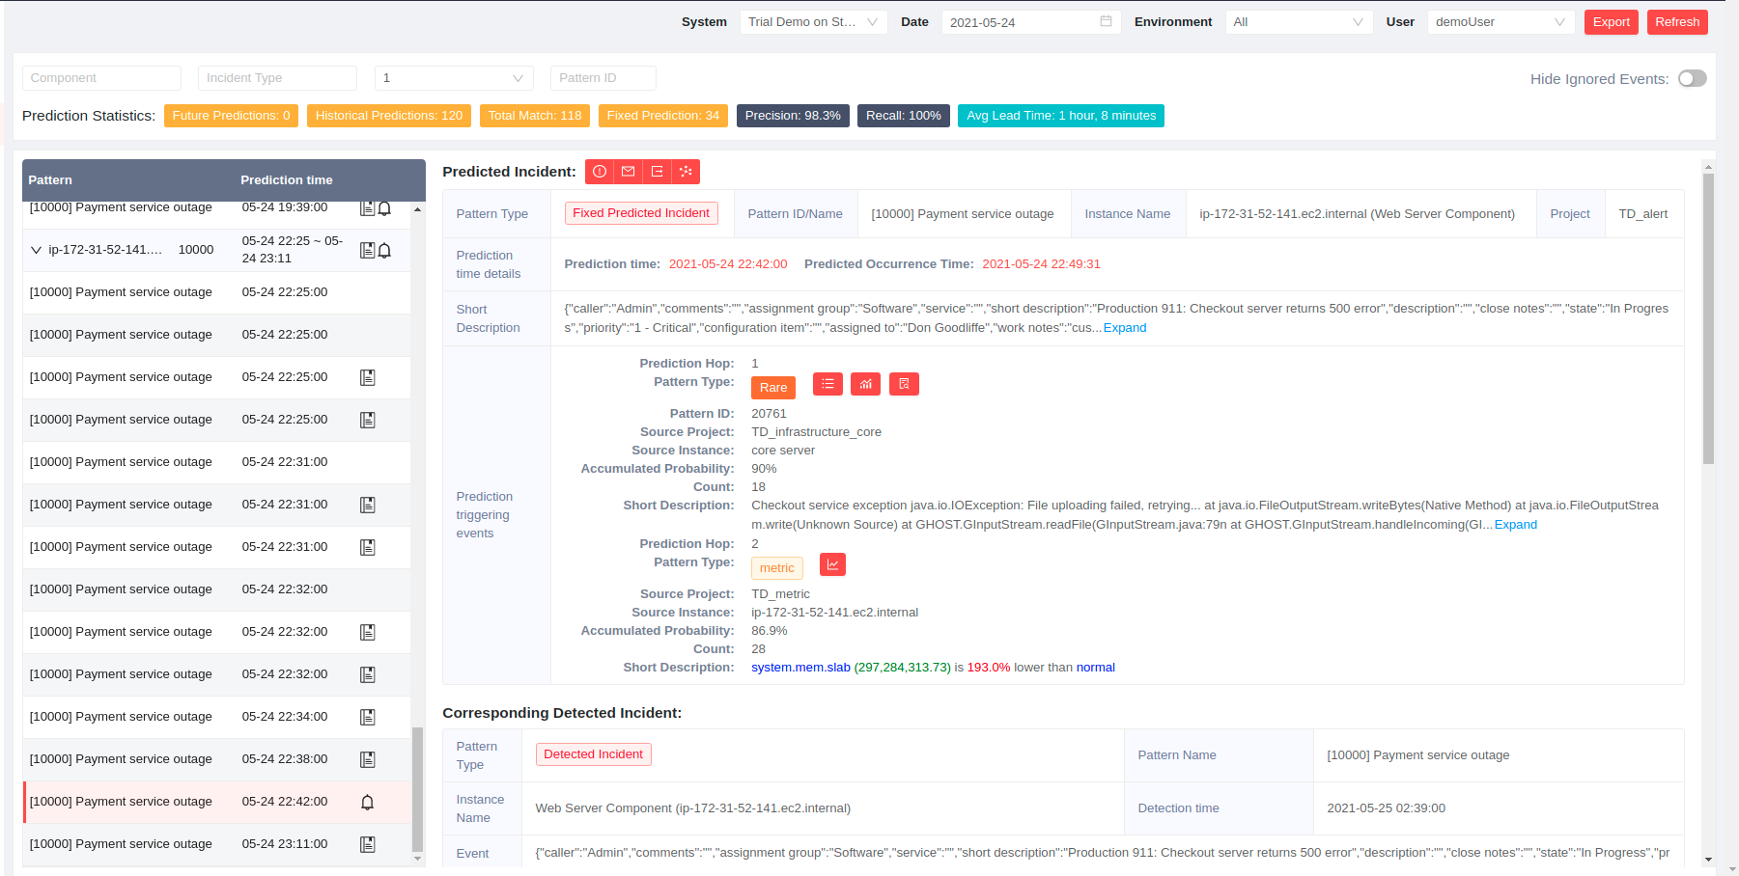Toggle the Hide Ignored Events switch
The width and height of the screenshot is (1739, 876).
[1692, 79]
